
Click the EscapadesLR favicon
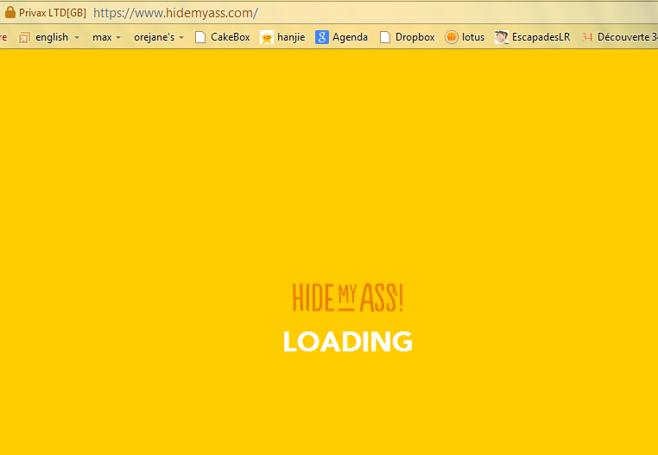point(501,37)
